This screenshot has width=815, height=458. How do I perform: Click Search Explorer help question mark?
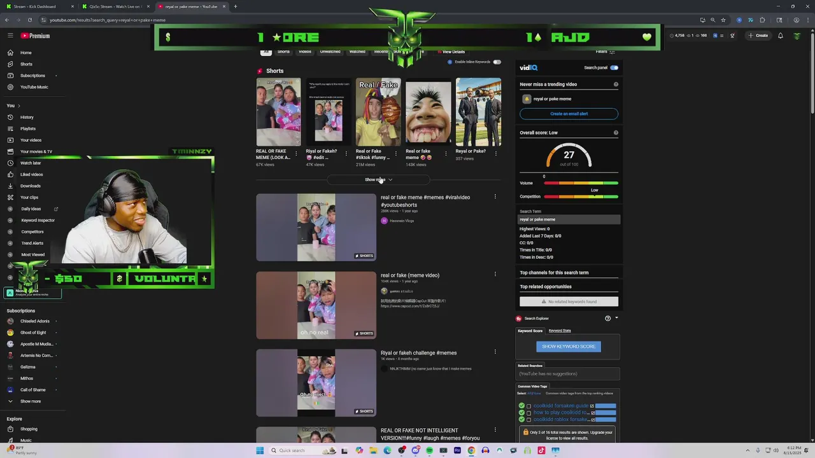607,318
